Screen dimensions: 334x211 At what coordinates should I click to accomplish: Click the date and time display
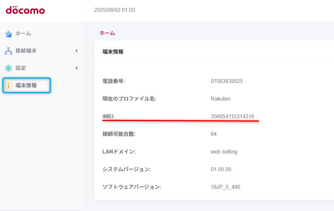tap(114, 10)
